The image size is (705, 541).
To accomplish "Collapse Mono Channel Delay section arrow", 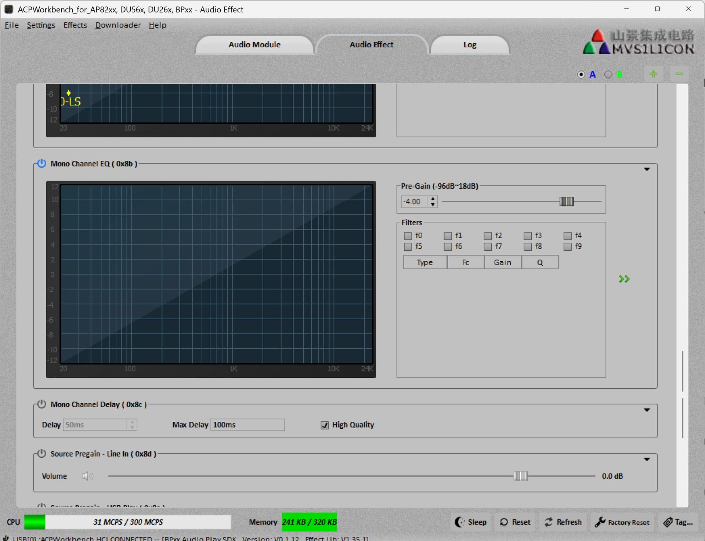I will point(647,410).
